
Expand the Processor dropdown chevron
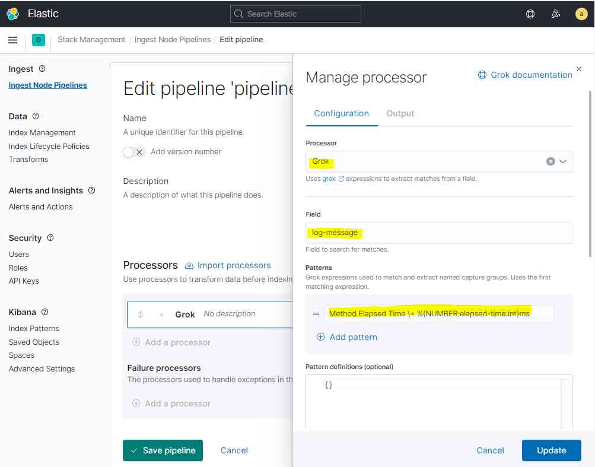click(x=563, y=161)
